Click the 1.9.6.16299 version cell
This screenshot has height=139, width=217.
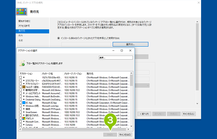(x=70, y=125)
